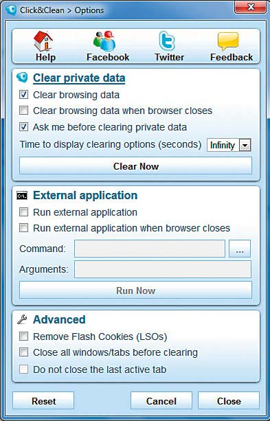Image resolution: width=270 pixels, height=421 pixels.
Task: Select the wrench icon next to Advanced
Action: tap(22, 319)
